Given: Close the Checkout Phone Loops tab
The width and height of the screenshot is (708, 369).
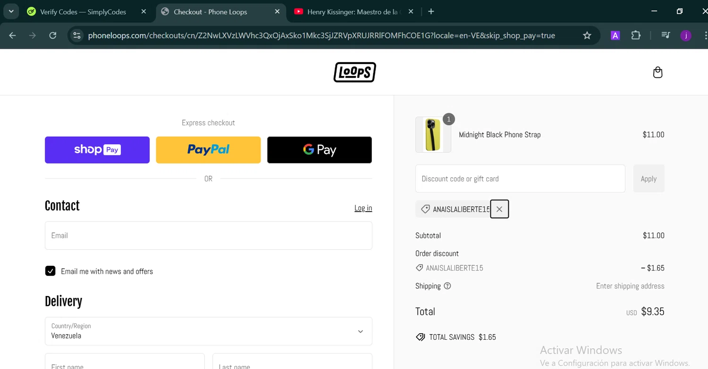Looking at the screenshot, I should pyautogui.click(x=278, y=12).
